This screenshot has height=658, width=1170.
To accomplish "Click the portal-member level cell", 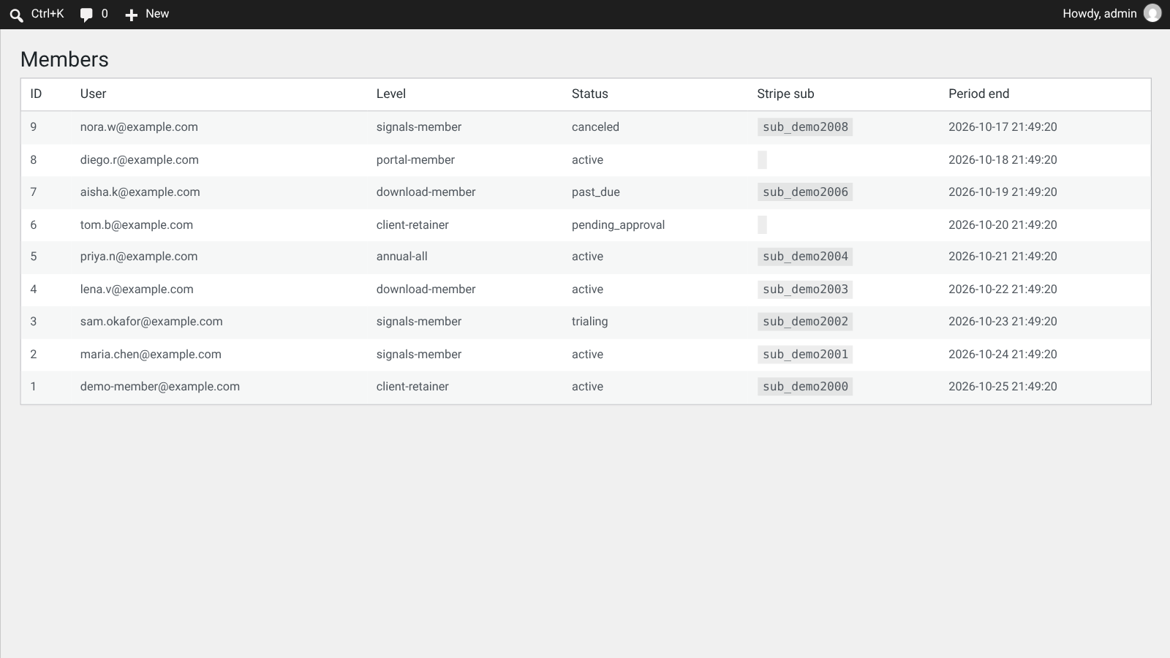I will coord(415,160).
